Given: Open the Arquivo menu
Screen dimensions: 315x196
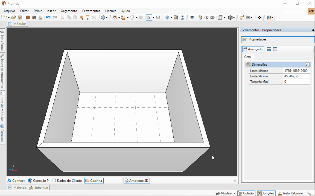Looking at the screenshot, I should pos(9,11).
